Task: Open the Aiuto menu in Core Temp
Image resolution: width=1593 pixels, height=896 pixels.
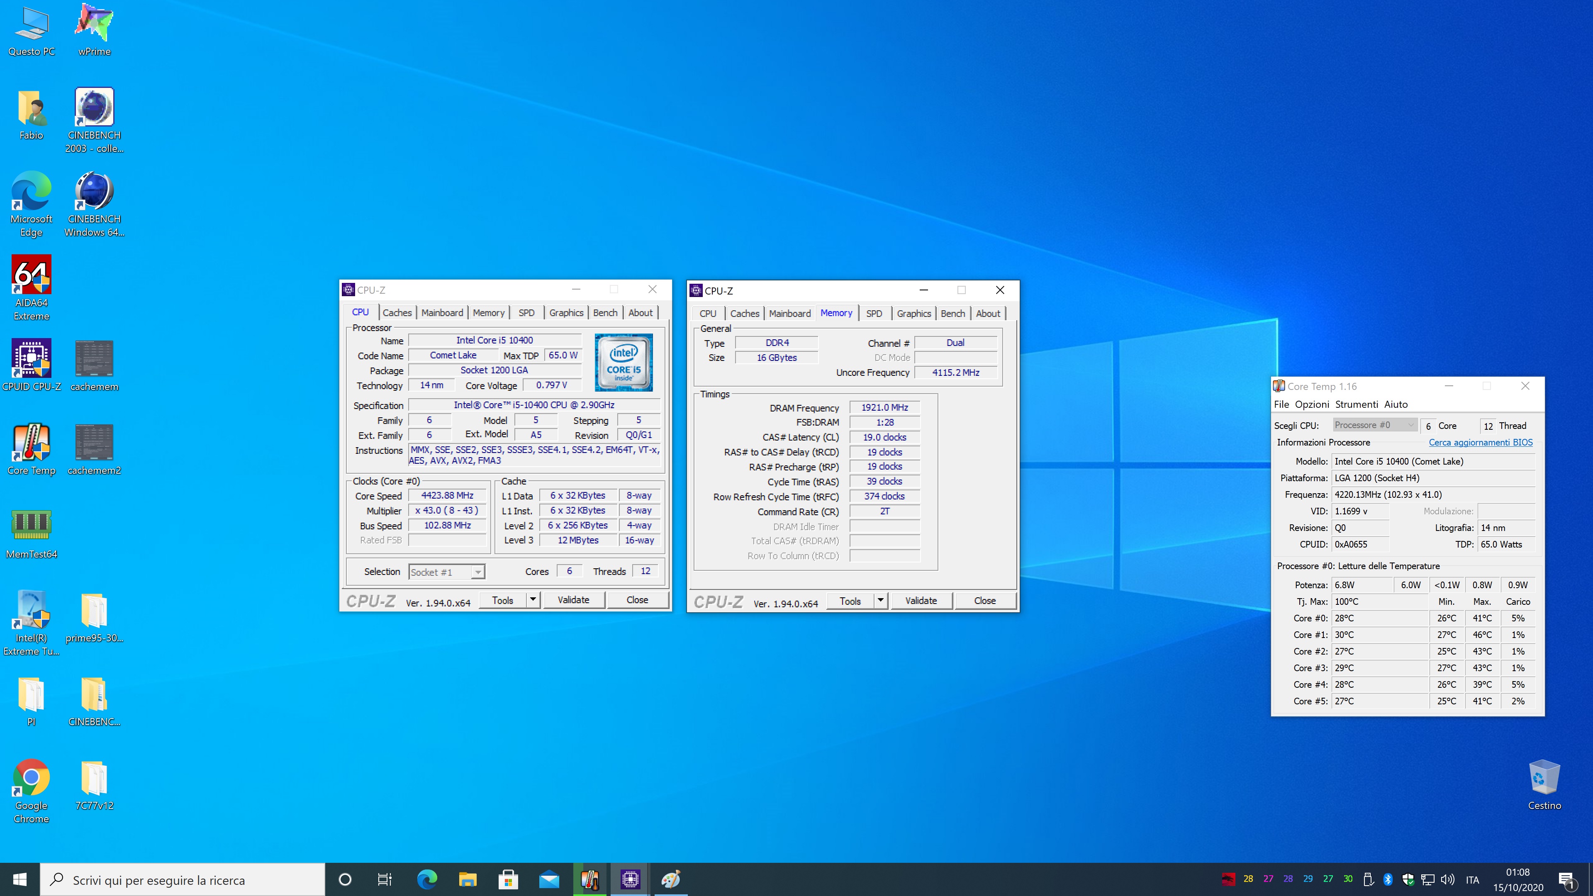Action: [x=1396, y=404]
